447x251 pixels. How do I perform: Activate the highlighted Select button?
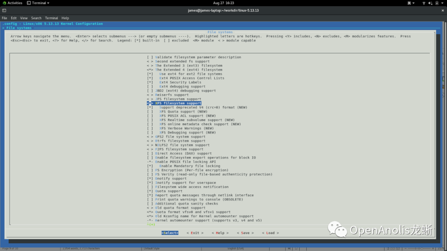(170, 233)
